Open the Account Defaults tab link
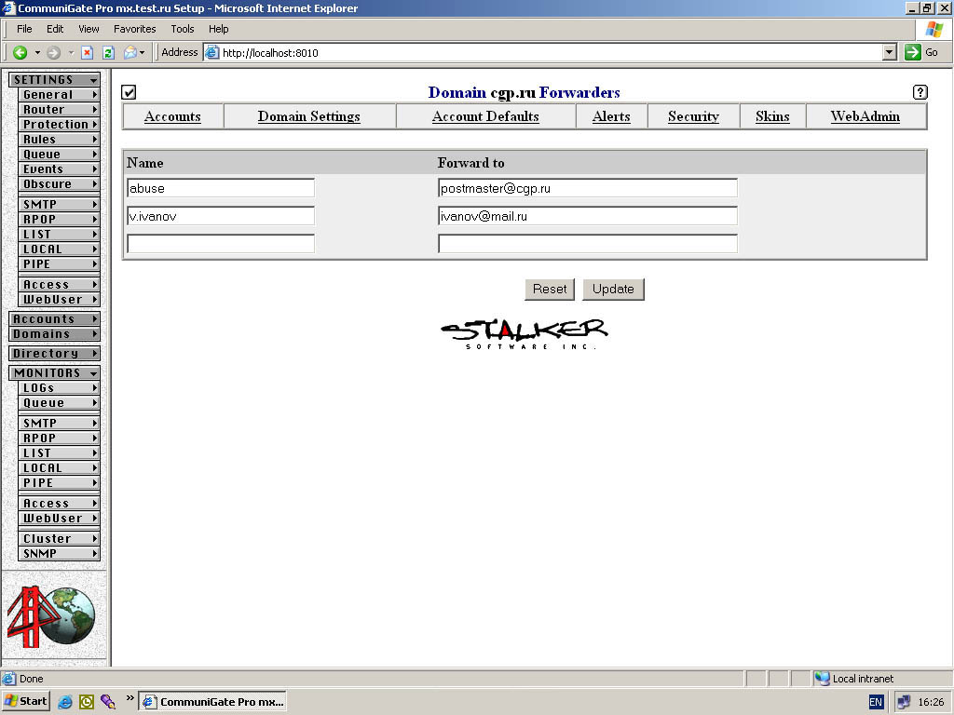 [485, 116]
